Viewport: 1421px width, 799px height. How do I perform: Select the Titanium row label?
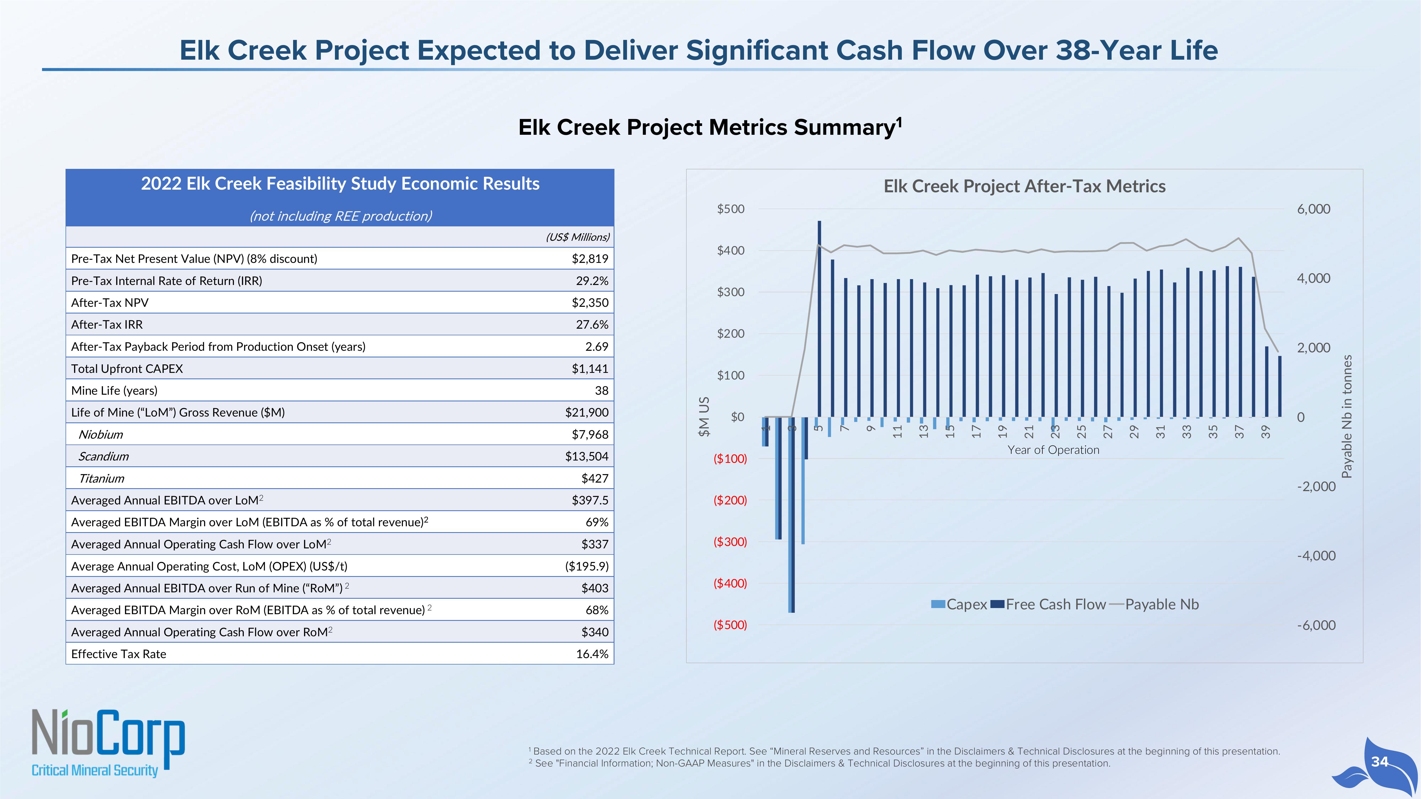[x=101, y=479]
